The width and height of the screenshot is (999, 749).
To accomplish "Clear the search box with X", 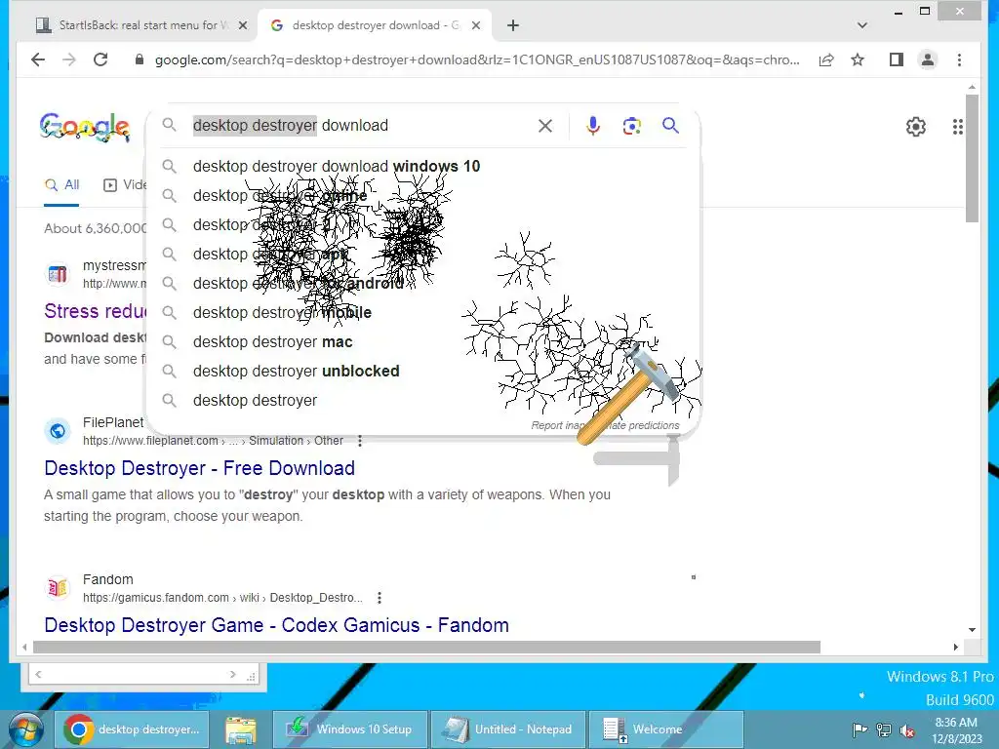I will 544,126.
